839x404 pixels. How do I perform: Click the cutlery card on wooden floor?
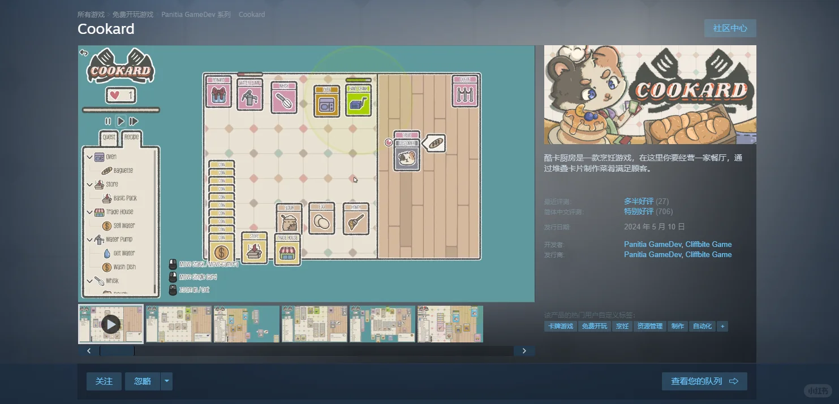465,91
